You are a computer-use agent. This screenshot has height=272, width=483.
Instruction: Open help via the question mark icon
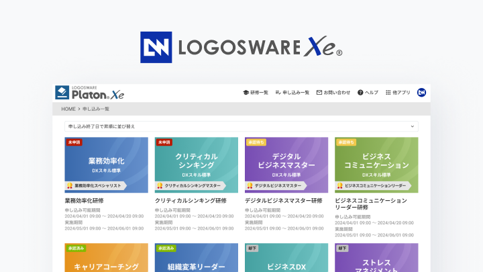(x=360, y=92)
